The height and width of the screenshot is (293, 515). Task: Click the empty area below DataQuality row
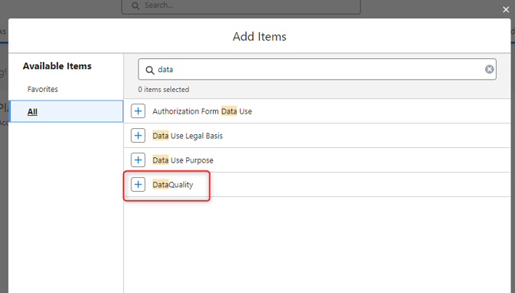point(317,244)
